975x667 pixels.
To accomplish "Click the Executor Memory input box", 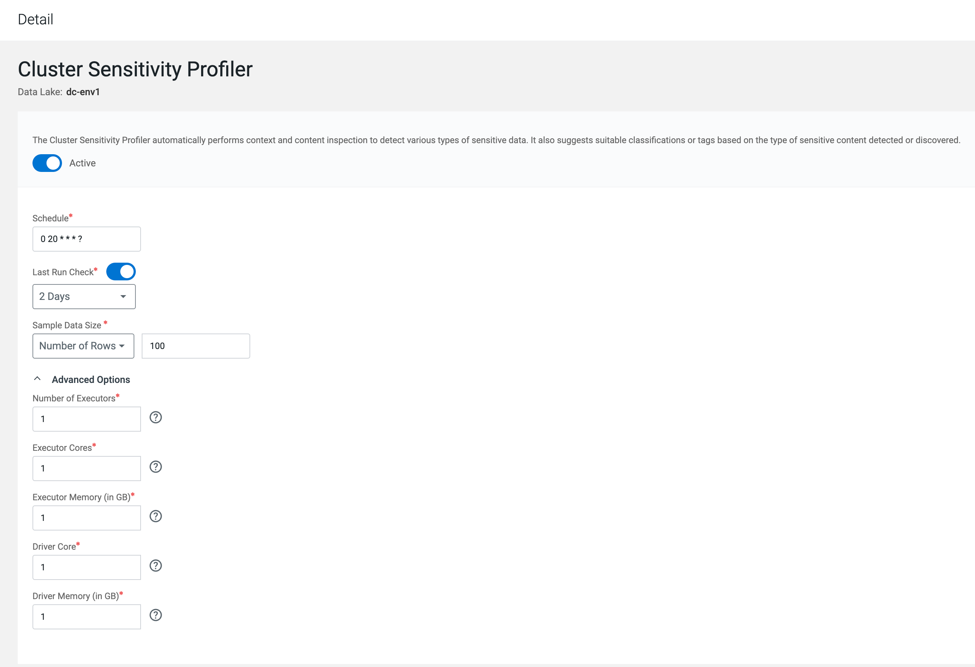I will pos(86,518).
